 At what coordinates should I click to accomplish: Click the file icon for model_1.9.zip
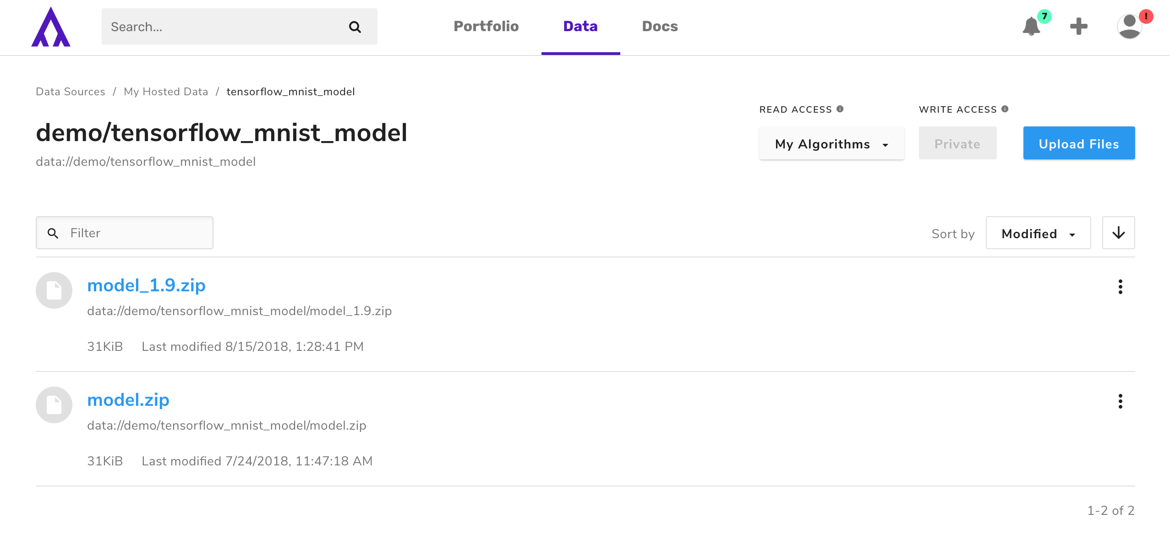(x=54, y=290)
